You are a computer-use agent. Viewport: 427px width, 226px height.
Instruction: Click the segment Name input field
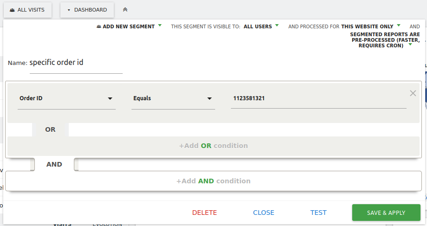click(76, 63)
